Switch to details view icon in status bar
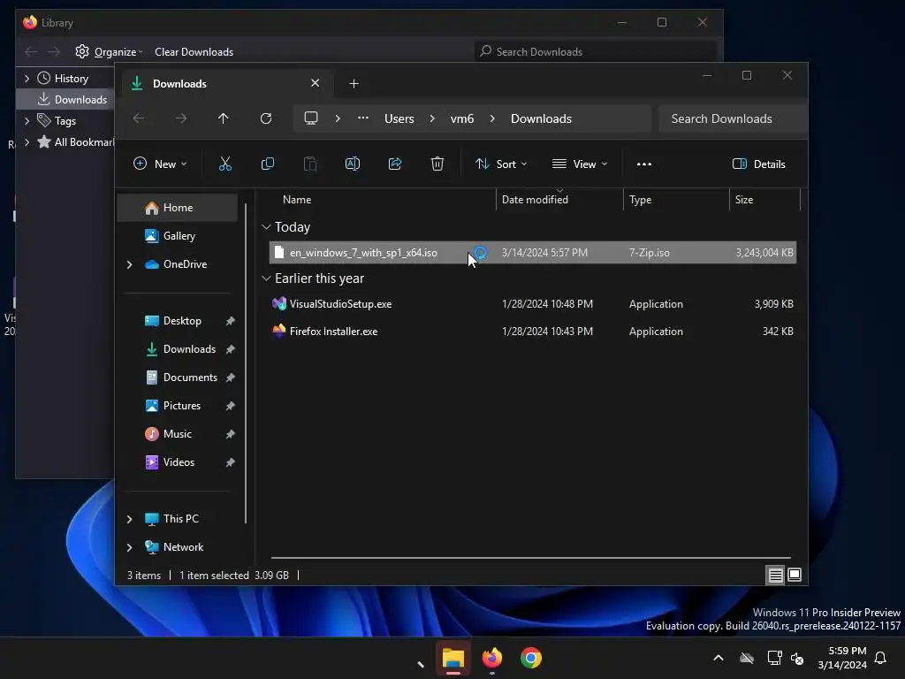905x679 pixels. 775,575
